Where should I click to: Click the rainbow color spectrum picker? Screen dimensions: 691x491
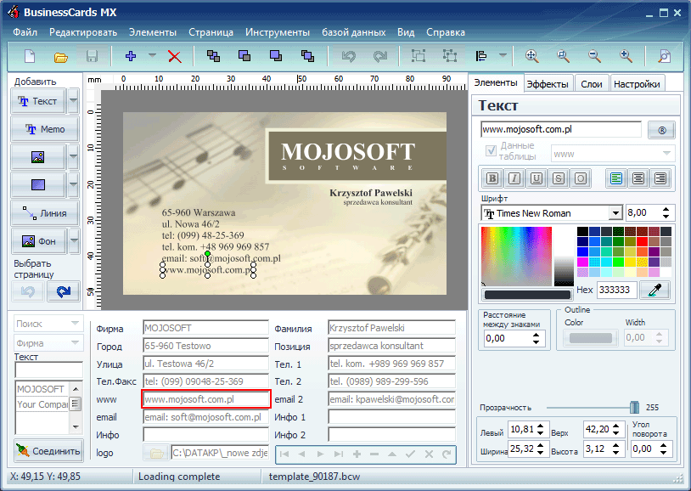coord(516,256)
